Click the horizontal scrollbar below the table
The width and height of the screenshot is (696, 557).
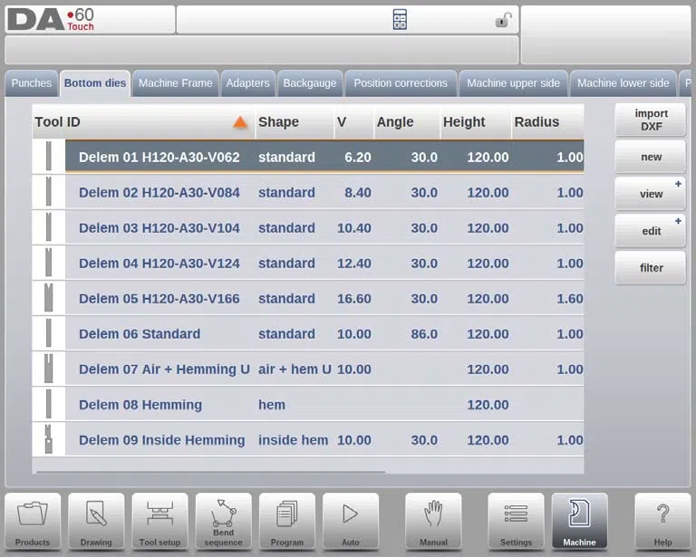point(211,472)
